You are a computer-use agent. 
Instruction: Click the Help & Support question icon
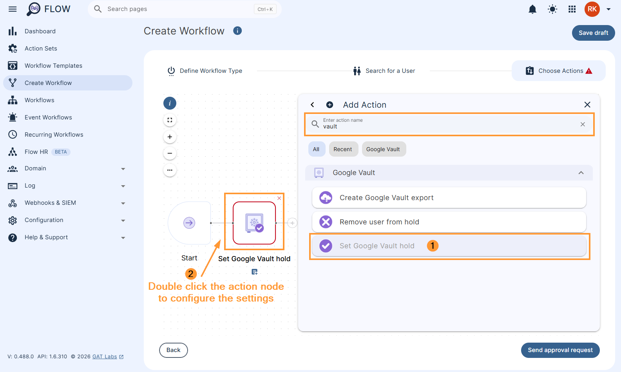13,237
